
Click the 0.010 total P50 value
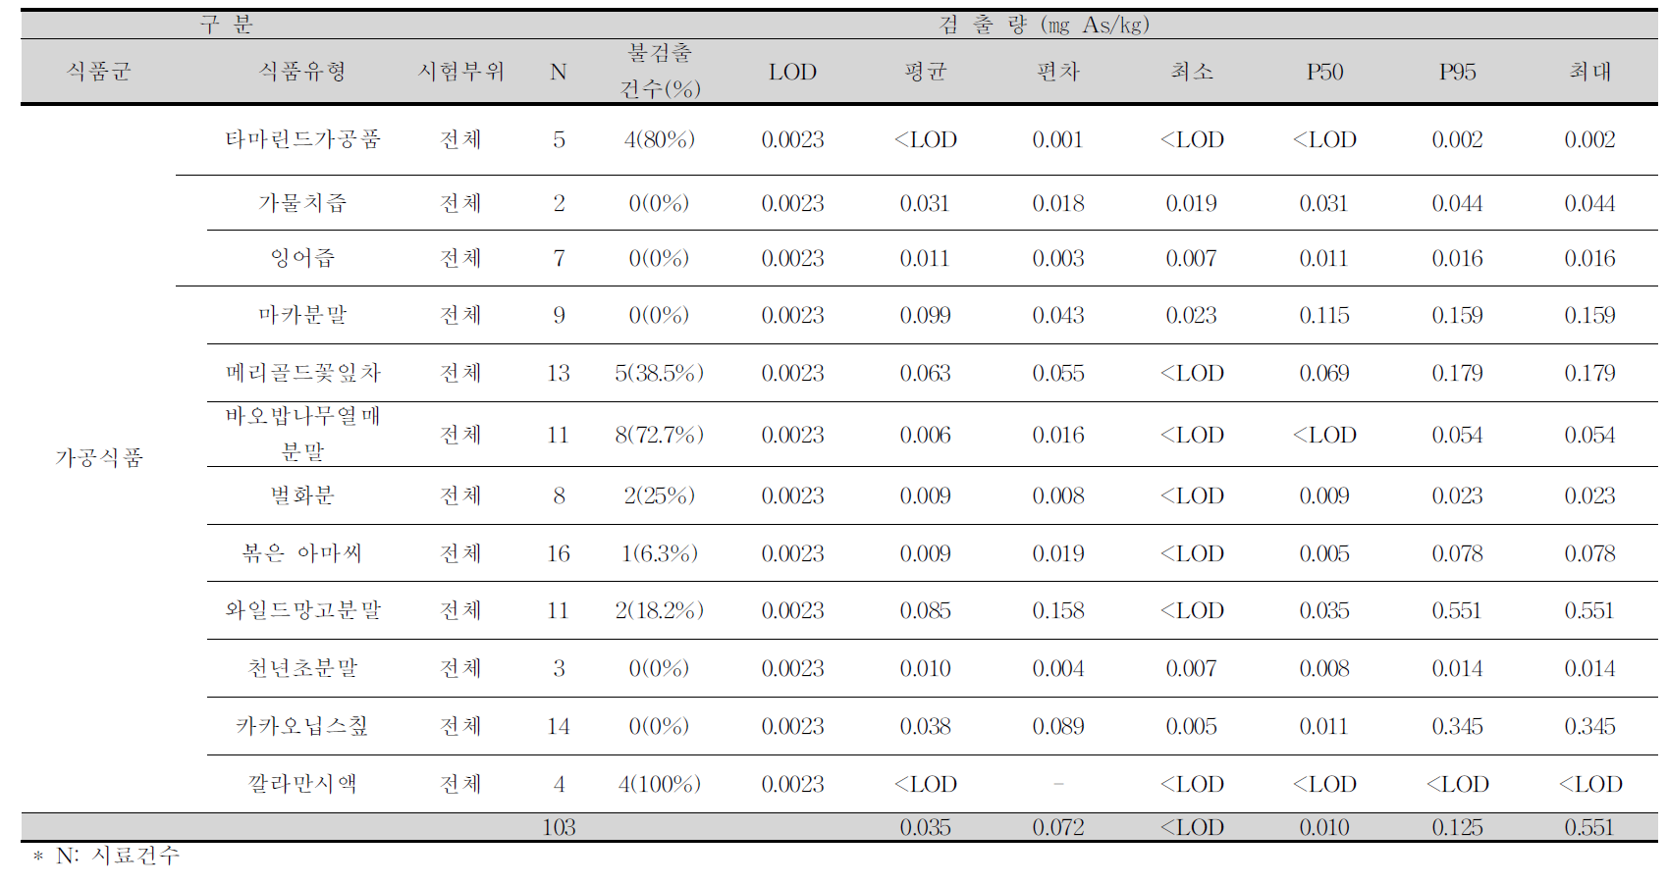tap(1324, 827)
